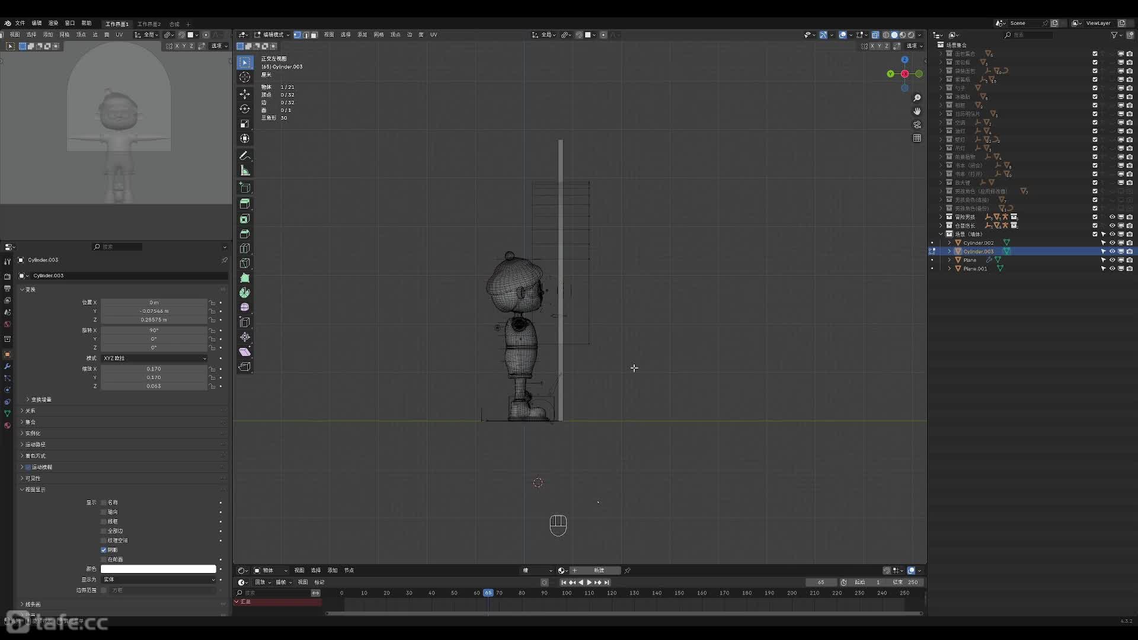Toggle camera view icon in viewport
The width and height of the screenshot is (1138, 640).
click(917, 124)
